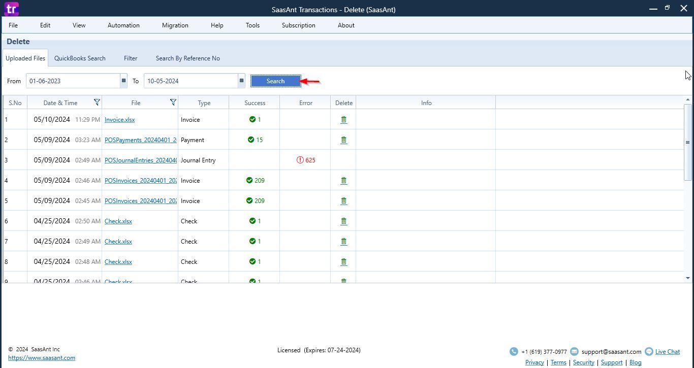Open the Live Chat link
The height and width of the screenshot is (368, 694).
[667, 352]
